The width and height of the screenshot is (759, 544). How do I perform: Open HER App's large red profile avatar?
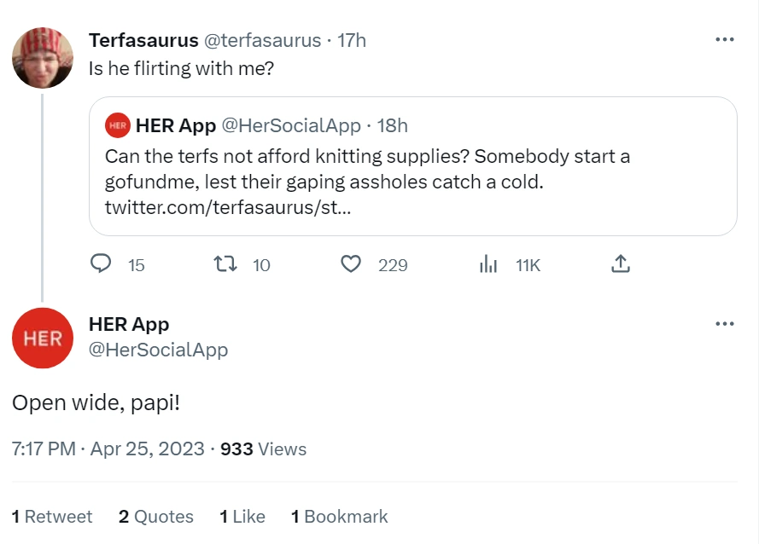42,338
